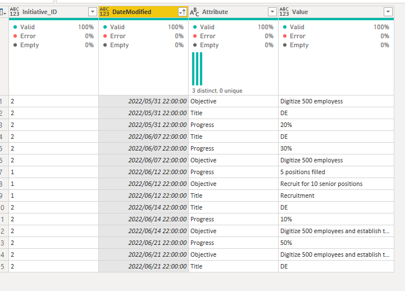This screenshot has width=405, height=291.
Task: Select the 'Recruitment' value cell
Action: pos(336,195)
